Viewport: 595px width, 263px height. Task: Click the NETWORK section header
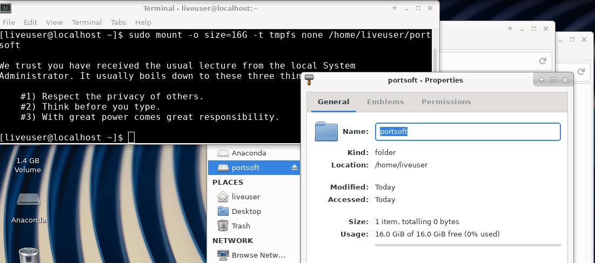232,241
